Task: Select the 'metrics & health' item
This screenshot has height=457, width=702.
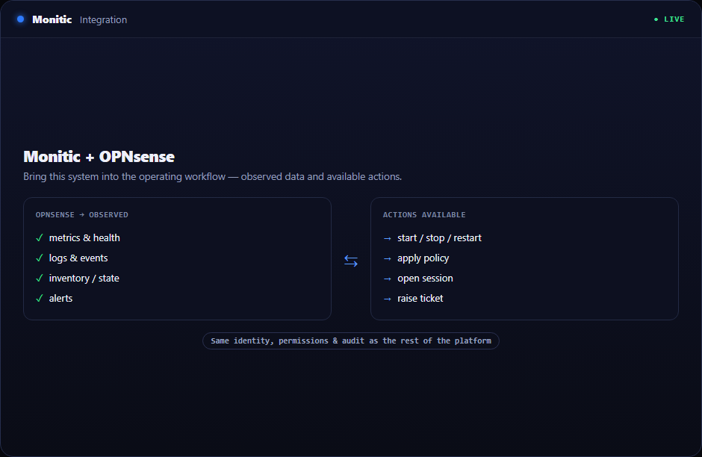Action: coord(84,237)
